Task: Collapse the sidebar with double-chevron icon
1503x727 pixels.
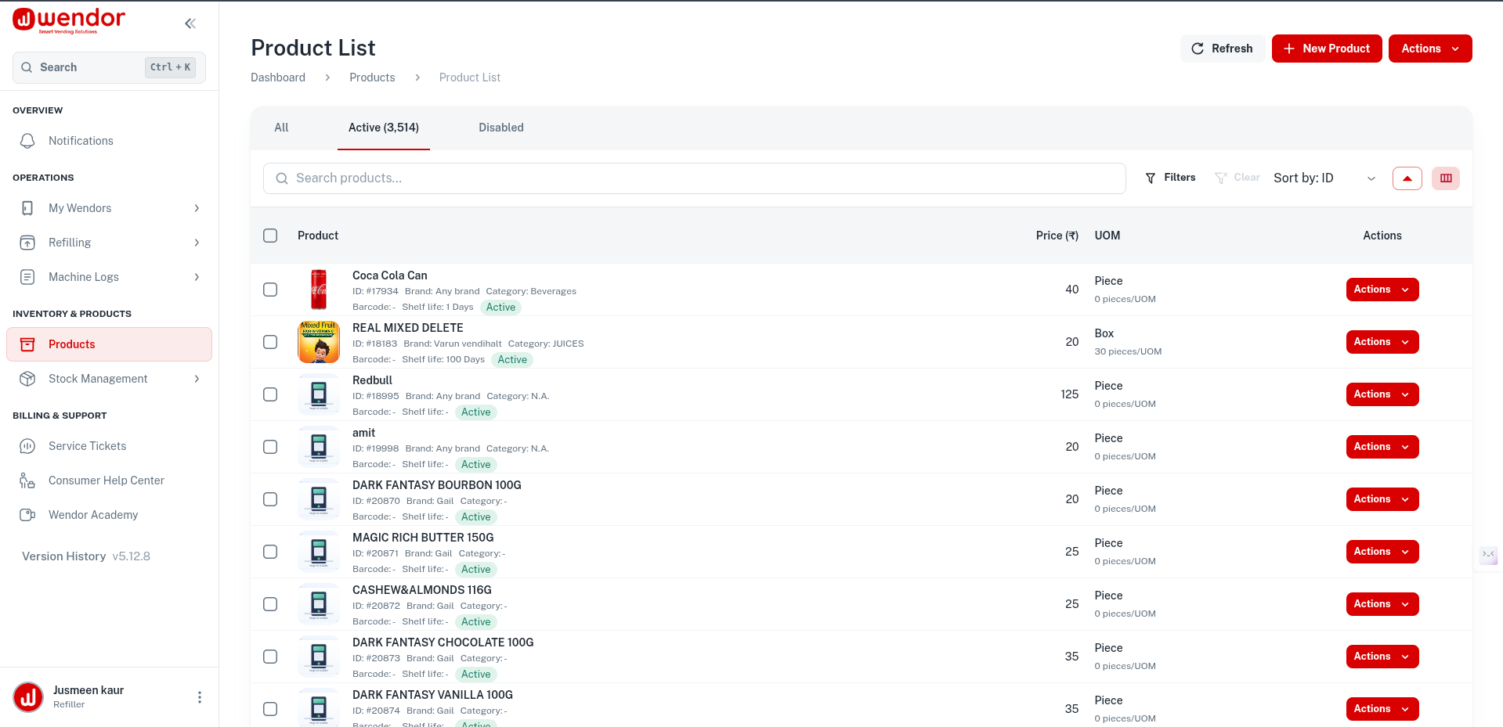Action: pyautogui.click(x=190, y=23)
